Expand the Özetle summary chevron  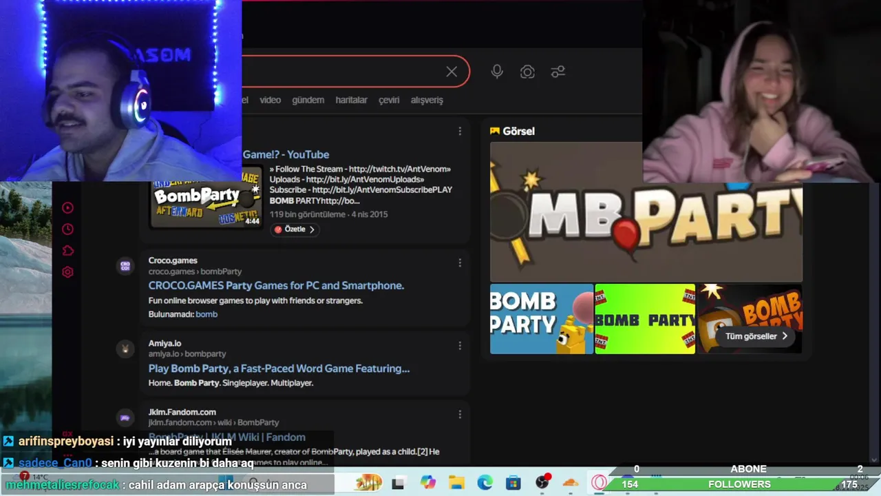click(312, 229)
